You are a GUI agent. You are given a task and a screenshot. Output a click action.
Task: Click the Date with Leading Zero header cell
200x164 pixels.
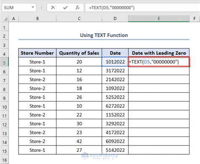pos(159,53)
